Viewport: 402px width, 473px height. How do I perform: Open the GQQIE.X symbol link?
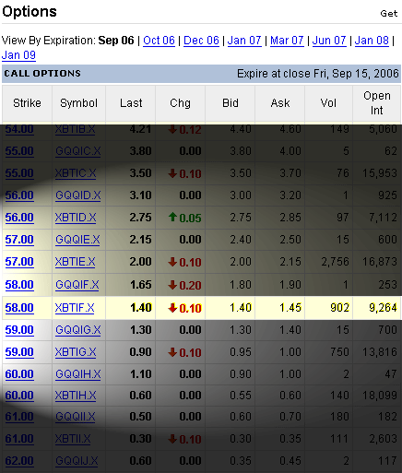pyautogui.click(x=77, y=240)
